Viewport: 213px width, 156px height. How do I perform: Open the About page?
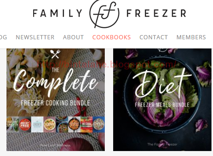74,37
